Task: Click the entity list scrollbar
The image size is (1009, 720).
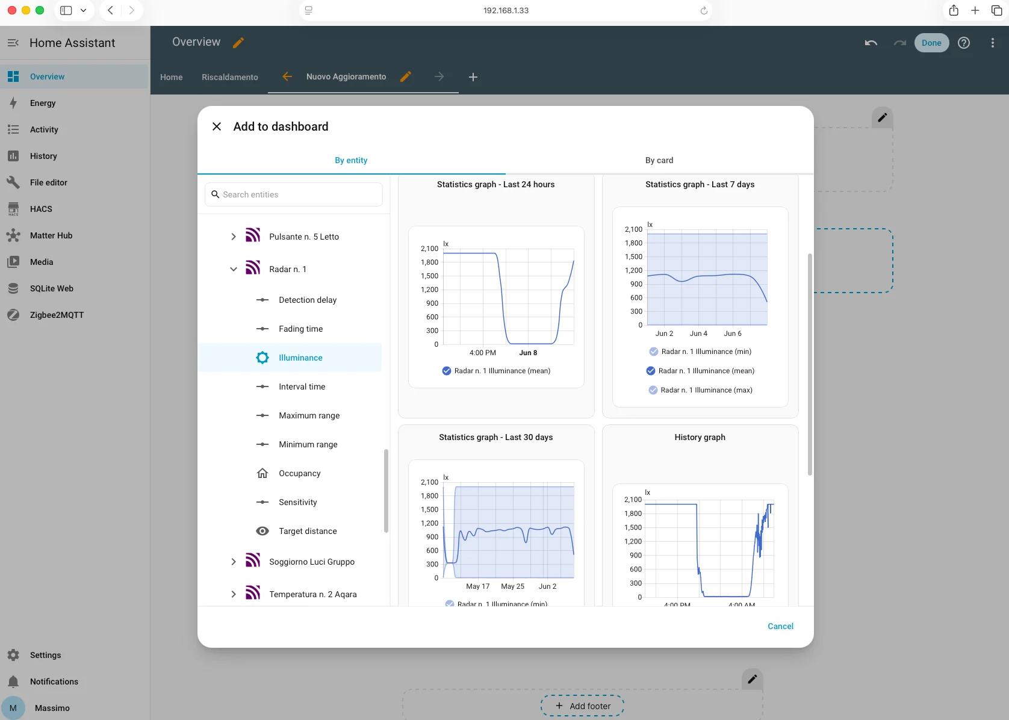Action: [x=386, y=491]
